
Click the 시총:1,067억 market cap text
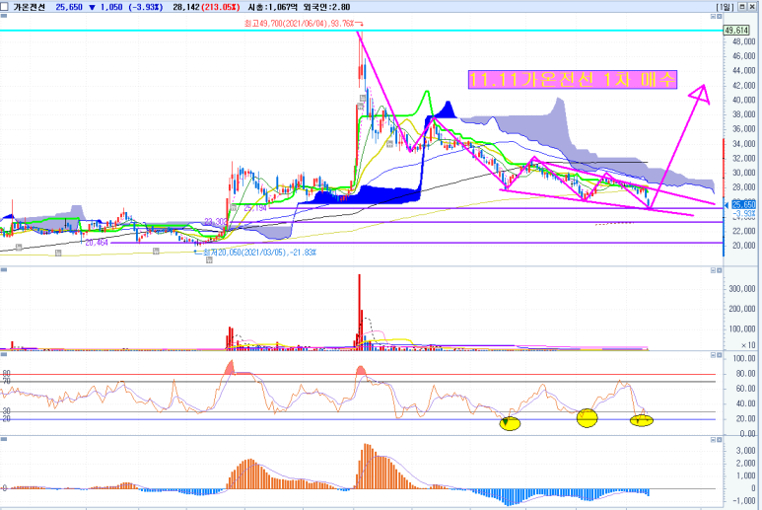273,7
